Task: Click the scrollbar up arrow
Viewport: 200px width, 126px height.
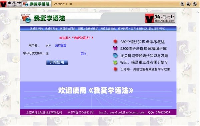Action: pyautogui.click(x=198, y=12)
